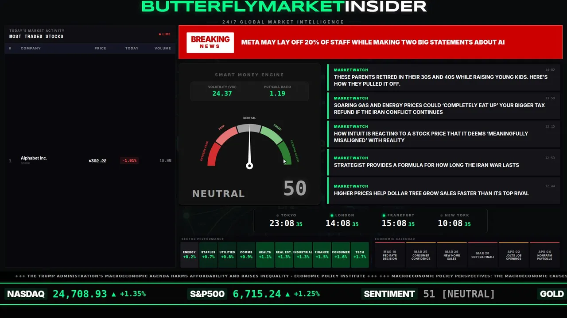Open the Apr 02 JOLTS Job Openings event
The width and height of the screenshot is (567, 318).
pos(514,255)
